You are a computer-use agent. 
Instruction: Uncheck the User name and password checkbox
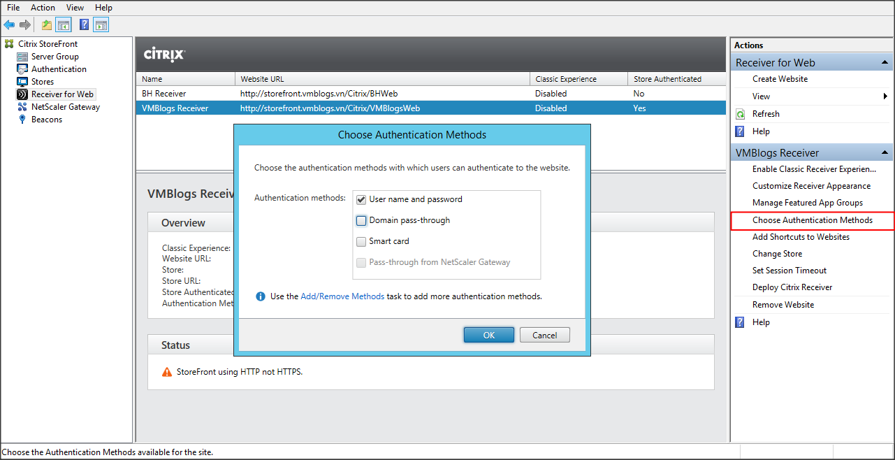(x=361, y=199)
